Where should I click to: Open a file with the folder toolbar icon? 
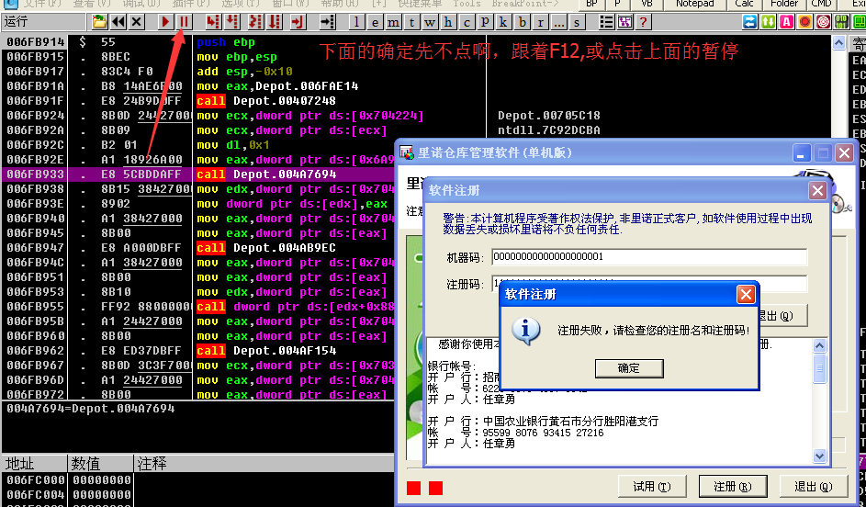[x=99, y=22]
